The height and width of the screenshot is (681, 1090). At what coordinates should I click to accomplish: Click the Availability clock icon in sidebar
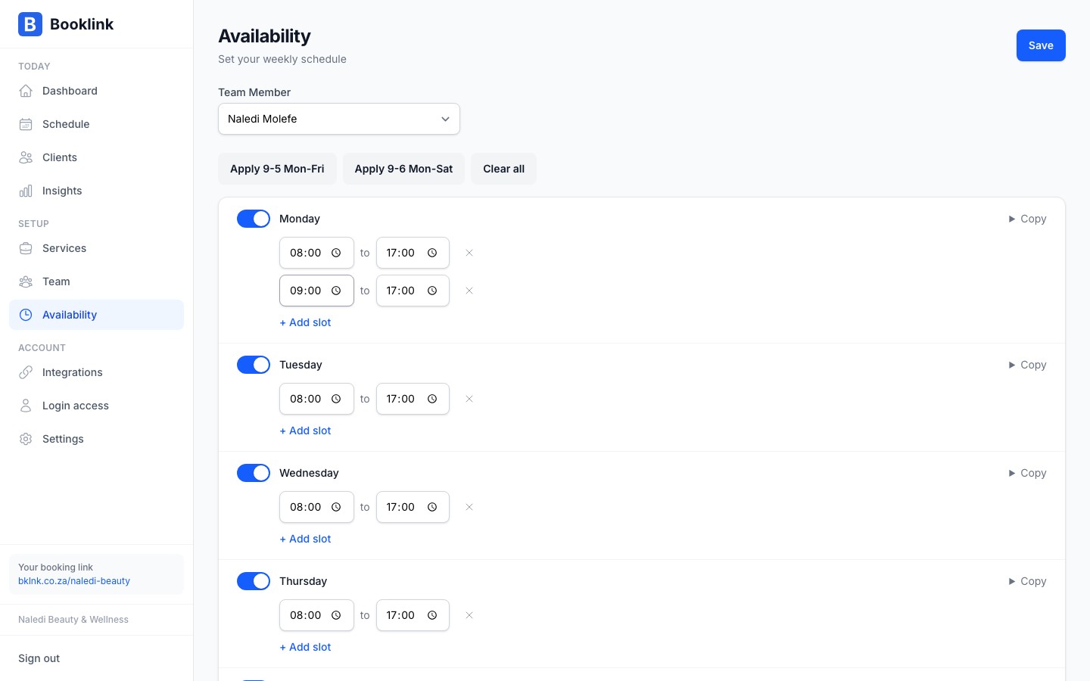point(26,315)
